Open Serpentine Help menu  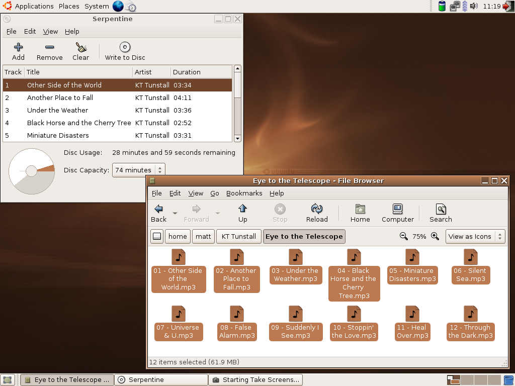click(72, 32)
